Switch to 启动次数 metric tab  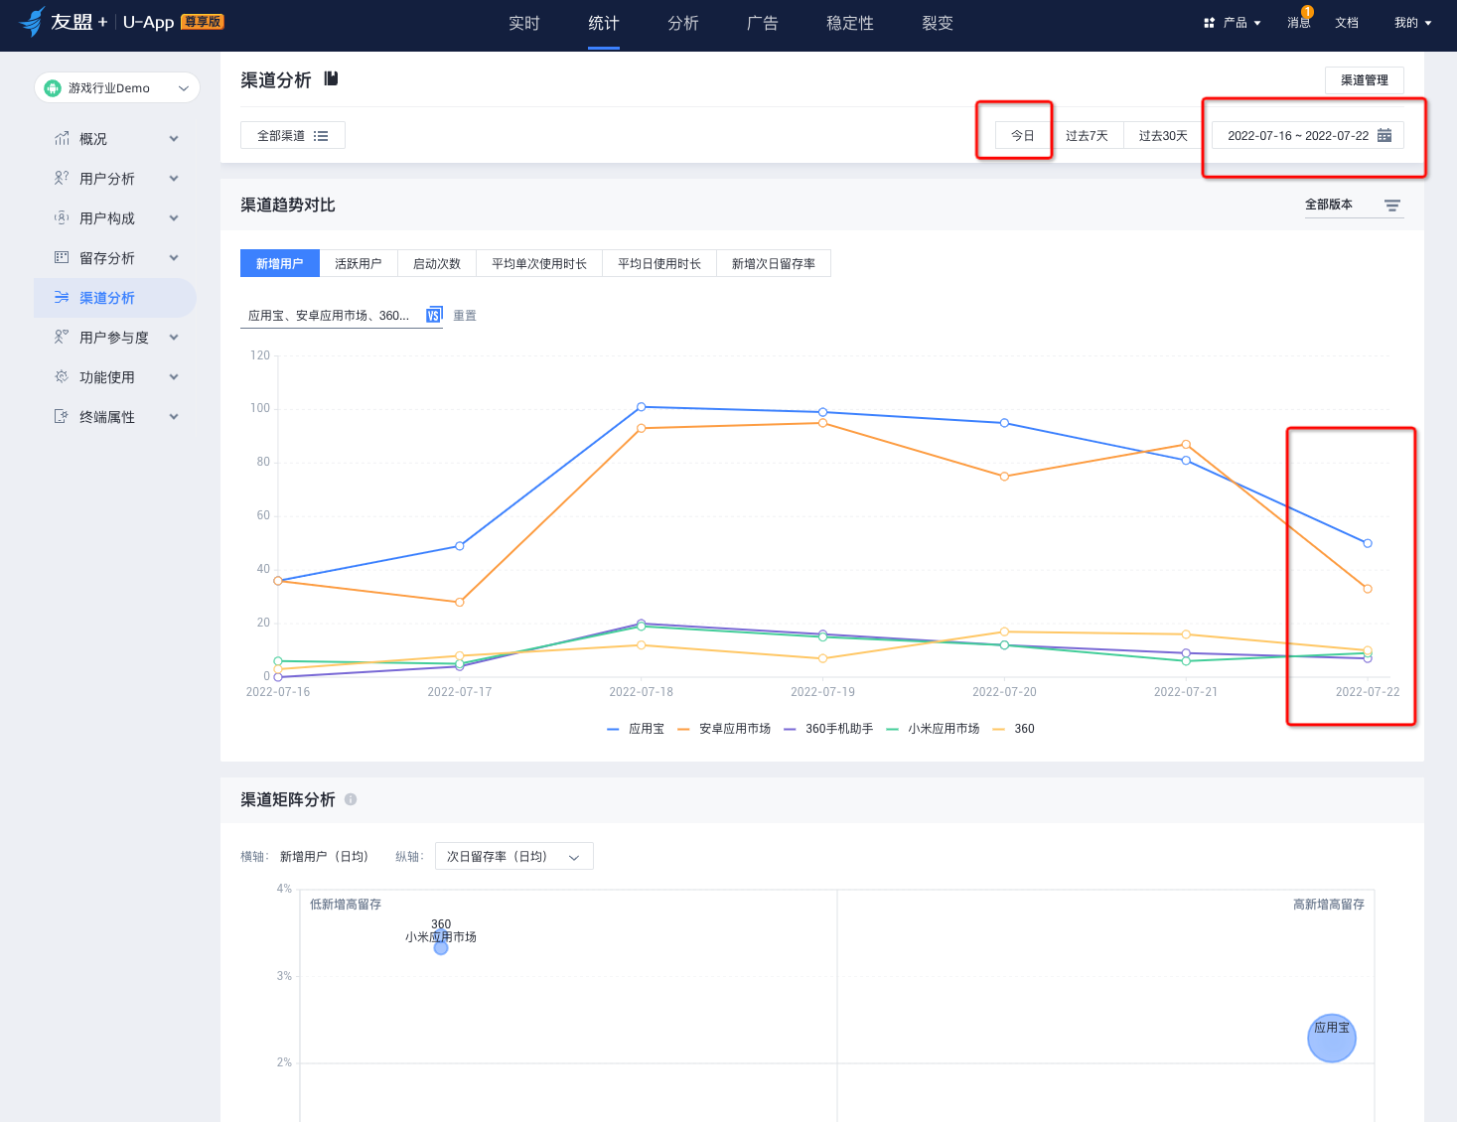437,264
